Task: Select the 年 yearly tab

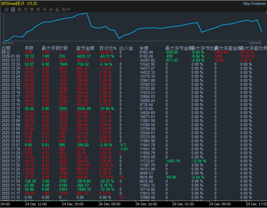Action: point(38,10)
